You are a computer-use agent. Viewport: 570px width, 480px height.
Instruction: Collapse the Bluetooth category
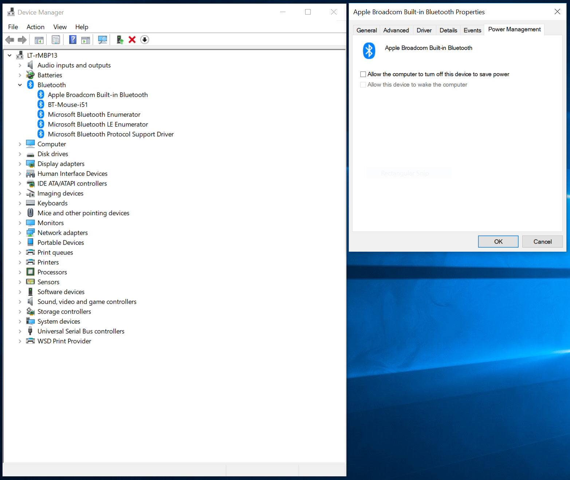20,85
